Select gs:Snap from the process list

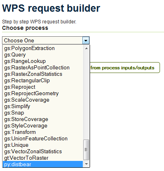[43, 113]
